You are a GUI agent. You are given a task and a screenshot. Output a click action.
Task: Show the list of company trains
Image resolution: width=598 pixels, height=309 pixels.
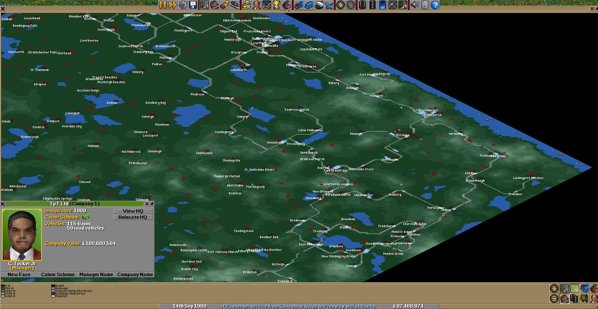click(x=298, y=5)
